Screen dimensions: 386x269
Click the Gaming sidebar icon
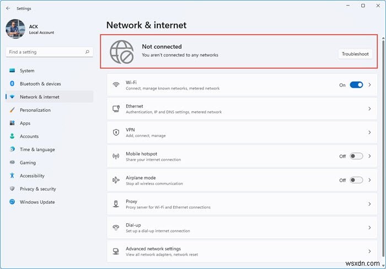pyautogui.click(x=12, y=163)
